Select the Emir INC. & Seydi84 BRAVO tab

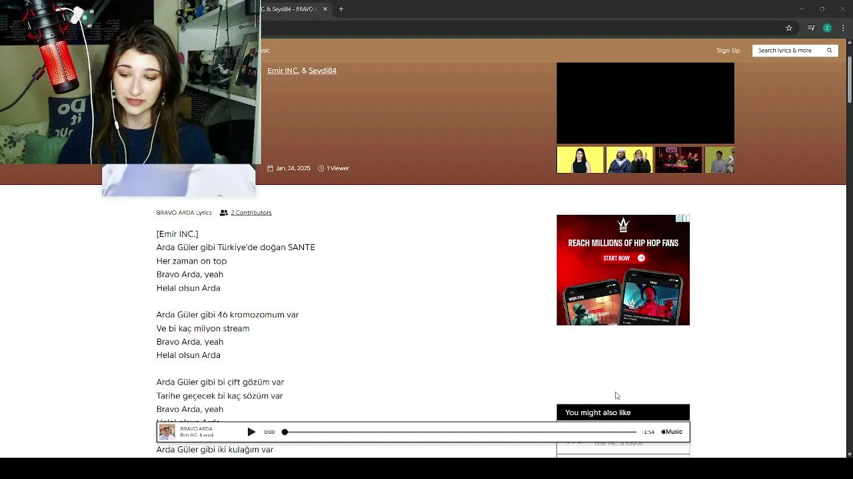(290, 9)
